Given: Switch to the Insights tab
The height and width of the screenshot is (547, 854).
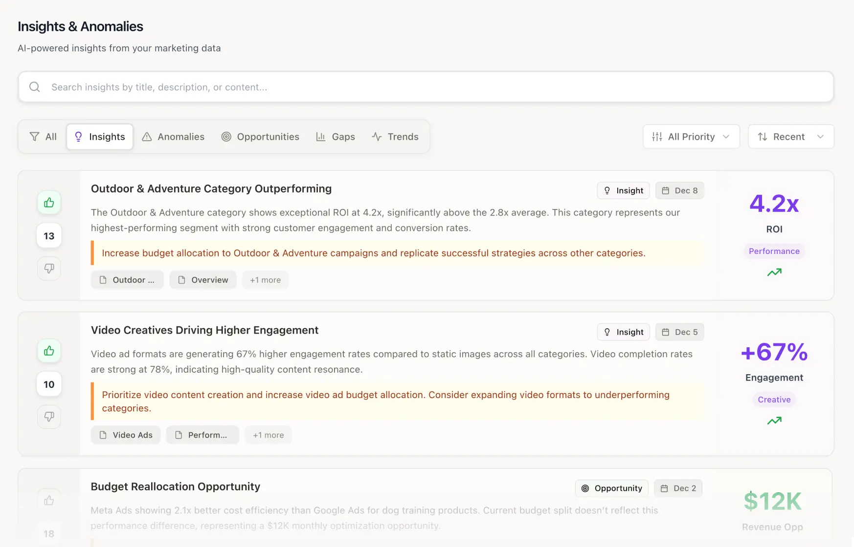Looking at the screenshot, I should [100, 137].
